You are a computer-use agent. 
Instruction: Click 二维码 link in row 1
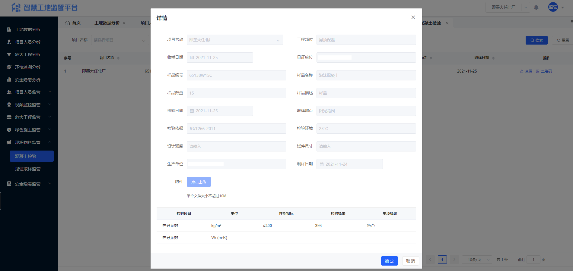(x=544, y=71)
